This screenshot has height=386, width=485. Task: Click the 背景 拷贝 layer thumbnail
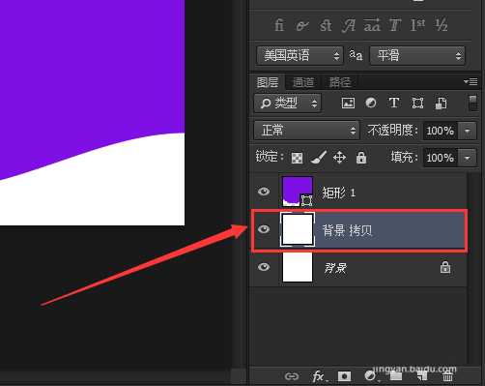[298, 229]
